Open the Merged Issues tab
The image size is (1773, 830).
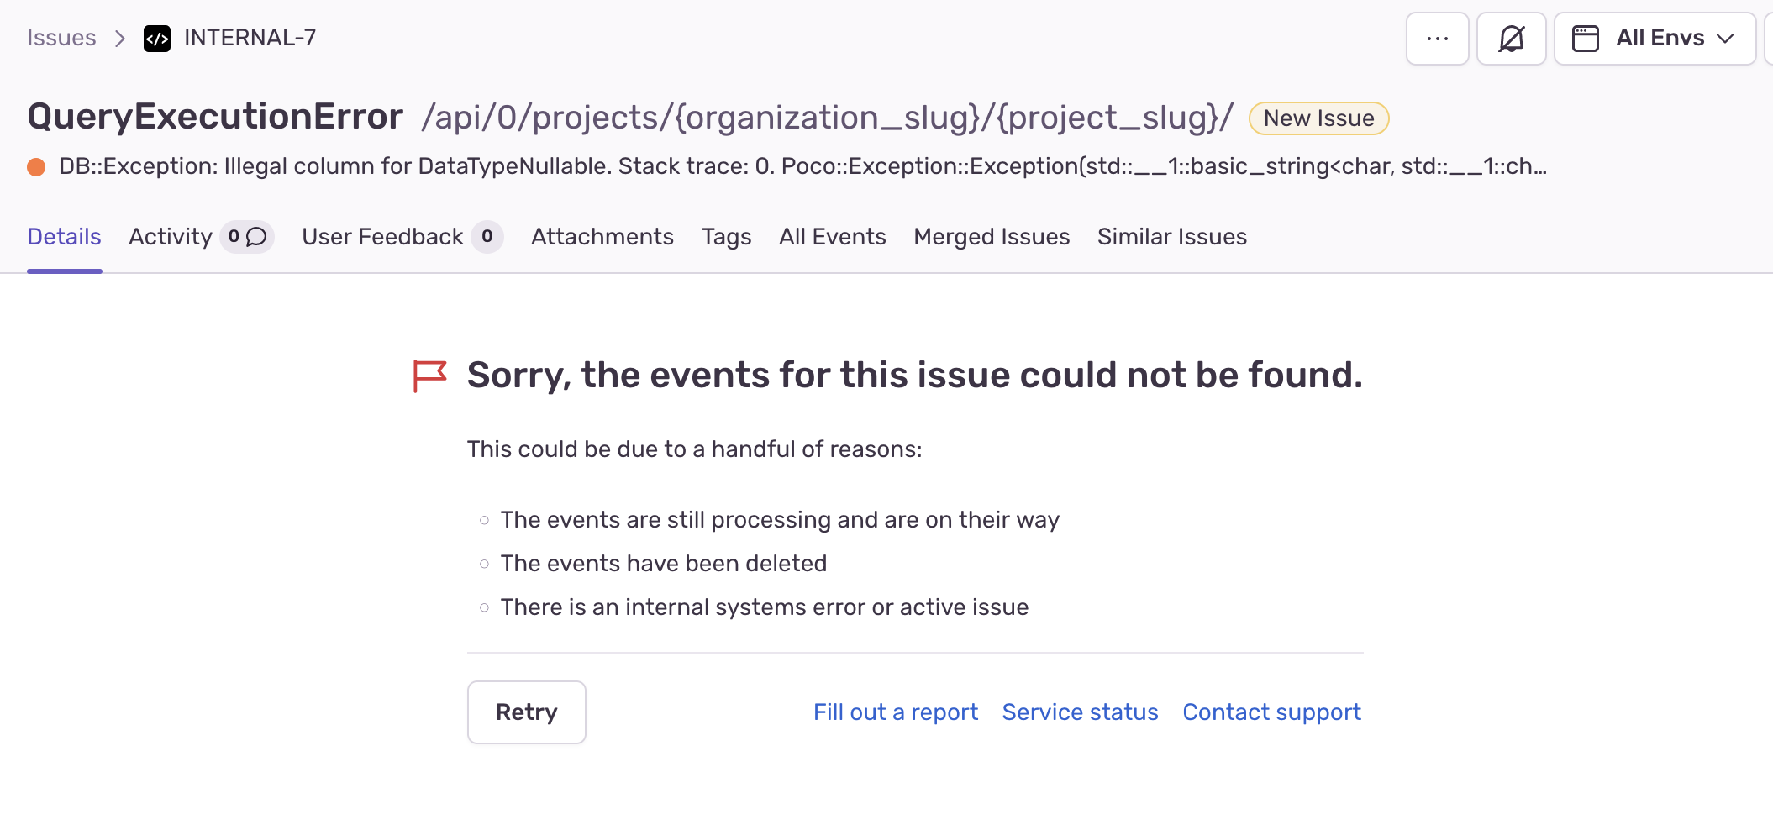coord(992,237)
